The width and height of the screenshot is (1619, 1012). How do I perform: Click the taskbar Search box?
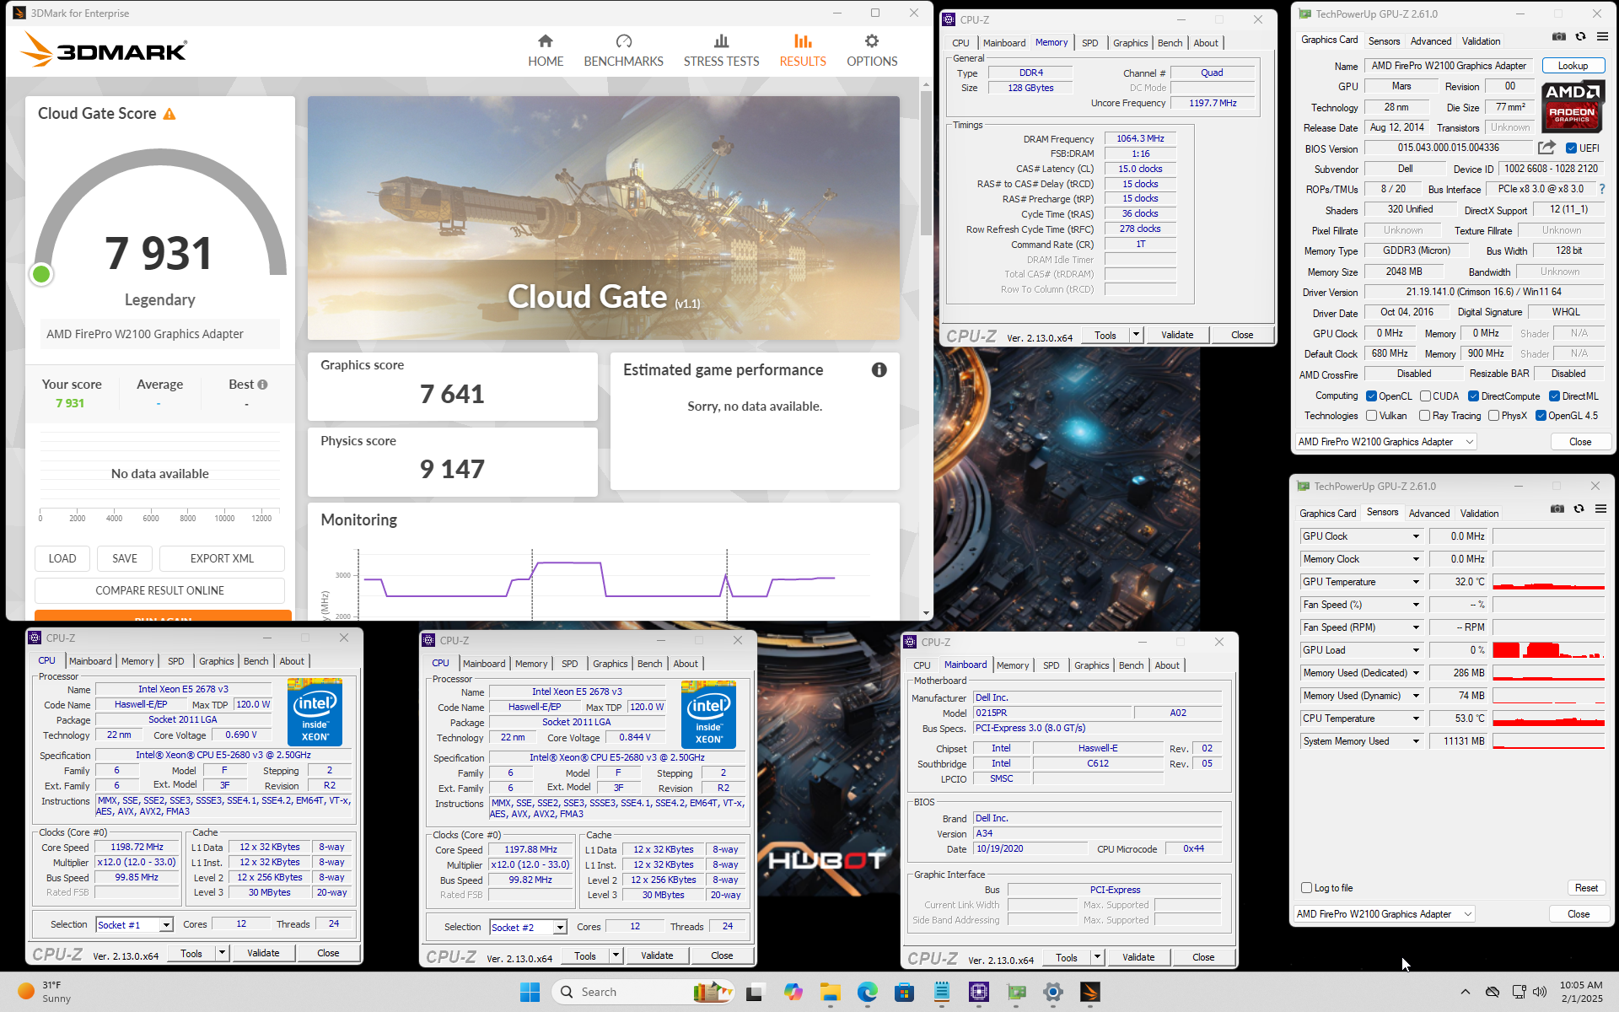coord(643,992)
